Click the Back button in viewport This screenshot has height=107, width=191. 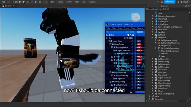[136, 17]
